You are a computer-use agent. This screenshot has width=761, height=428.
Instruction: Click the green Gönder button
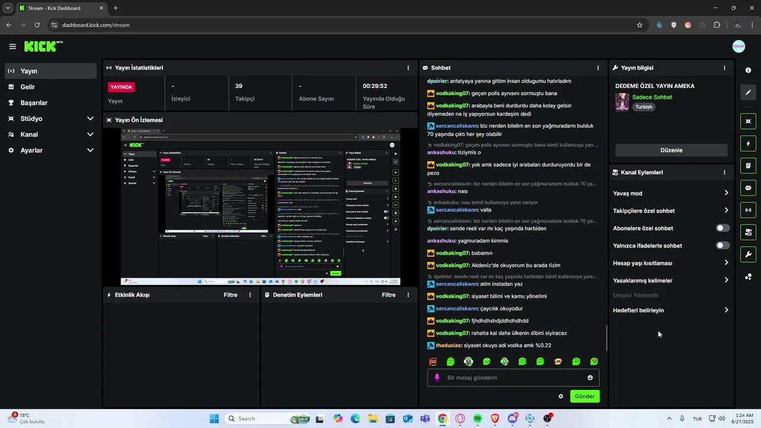584,396
